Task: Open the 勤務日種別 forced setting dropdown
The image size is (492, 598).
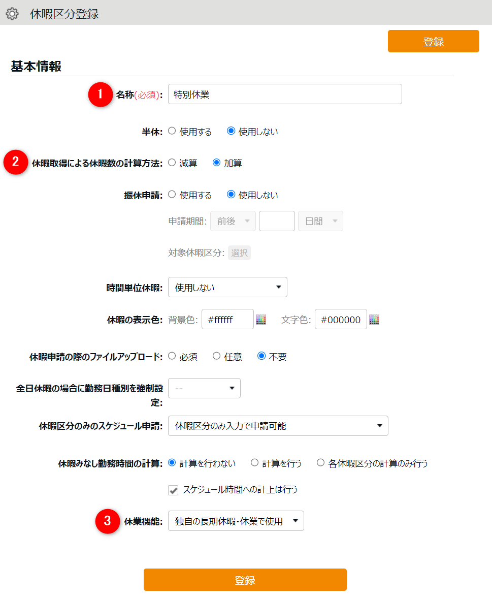Action: pyautogui.click(x=204, y=388)
